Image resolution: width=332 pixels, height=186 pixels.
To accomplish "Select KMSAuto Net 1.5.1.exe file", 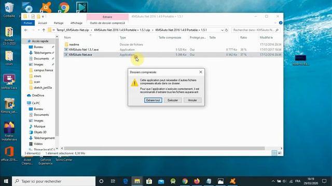I will (x=84, y=50).
